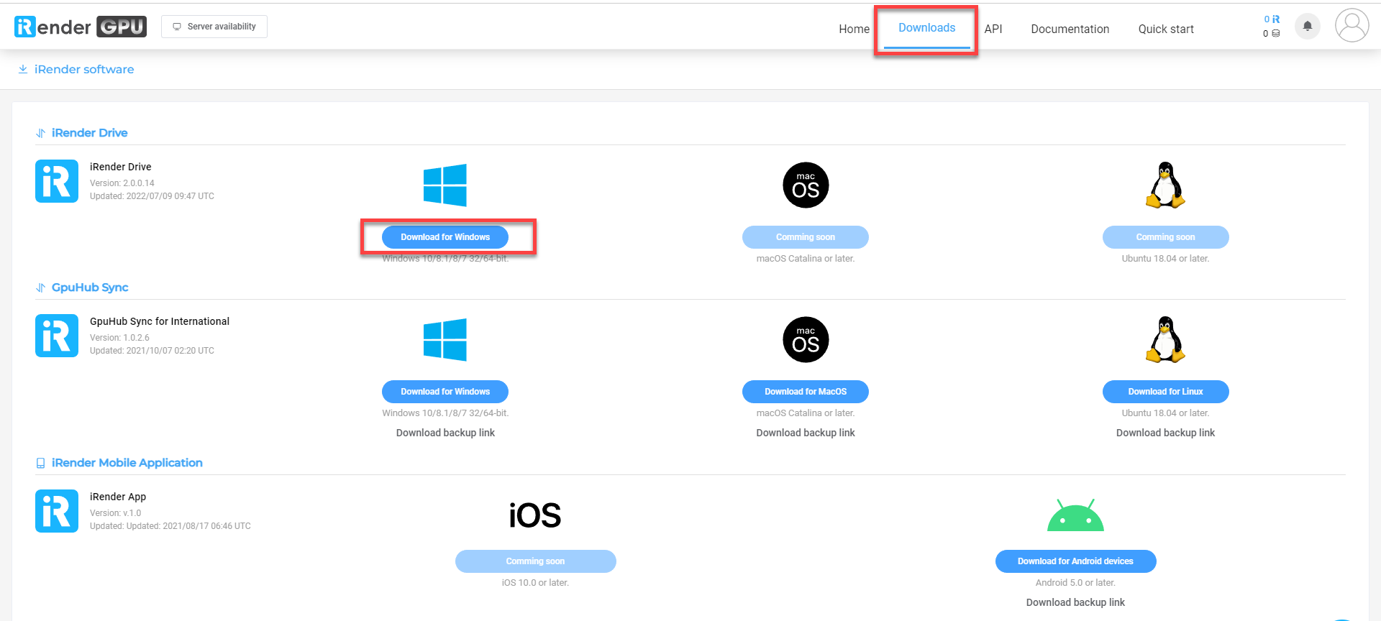
Task: Click Download for Linux button
Action: [1165, 392]
